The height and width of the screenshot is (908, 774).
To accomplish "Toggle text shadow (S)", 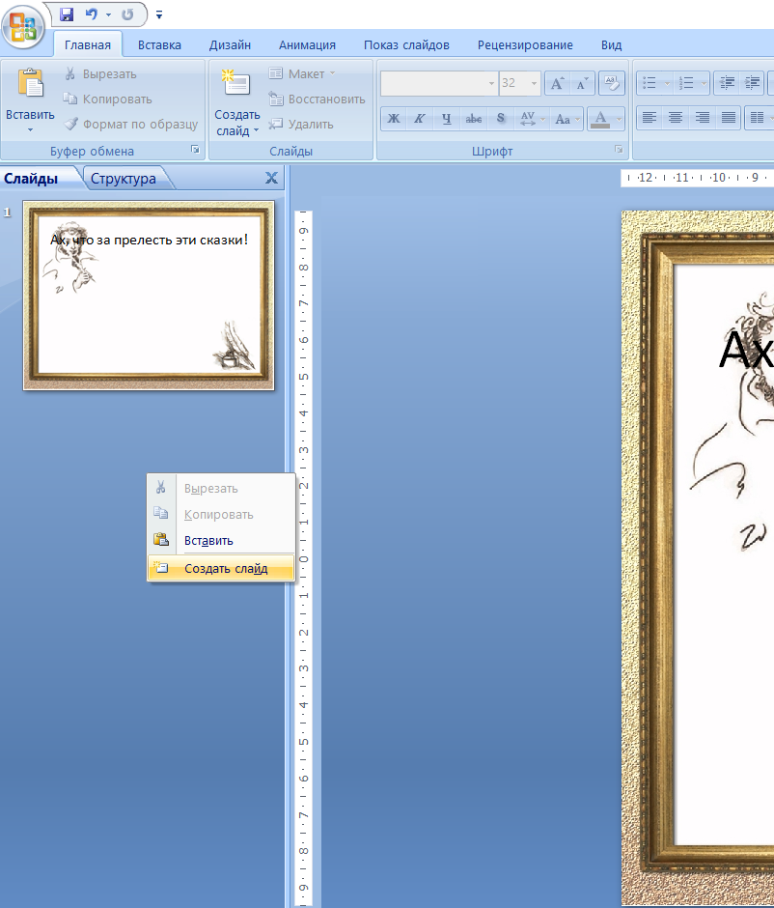I will (500, 119).
